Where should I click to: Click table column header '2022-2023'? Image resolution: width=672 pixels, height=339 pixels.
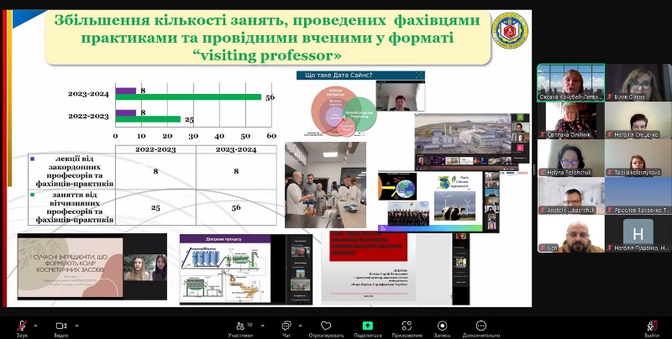tap(155, 149)
